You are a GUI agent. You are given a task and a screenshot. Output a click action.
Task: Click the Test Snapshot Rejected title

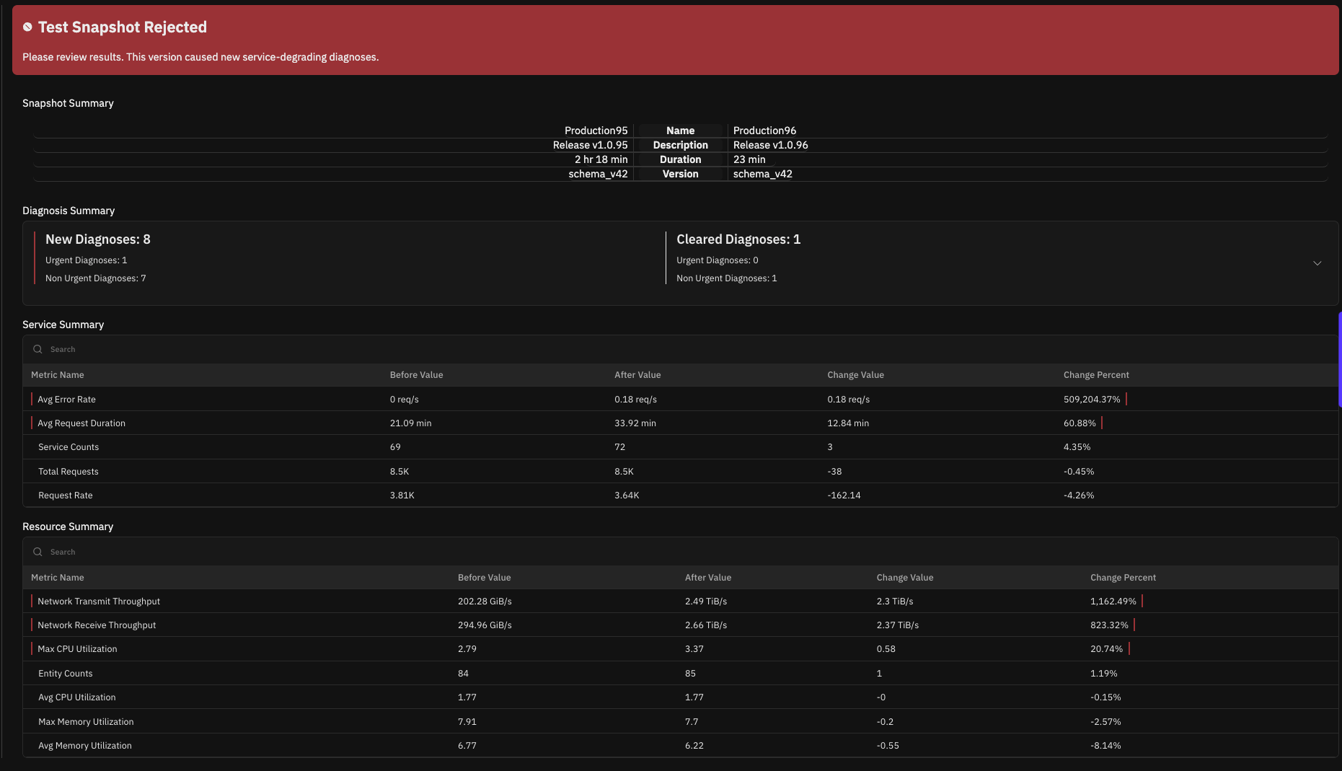click(x=123, y=27)
